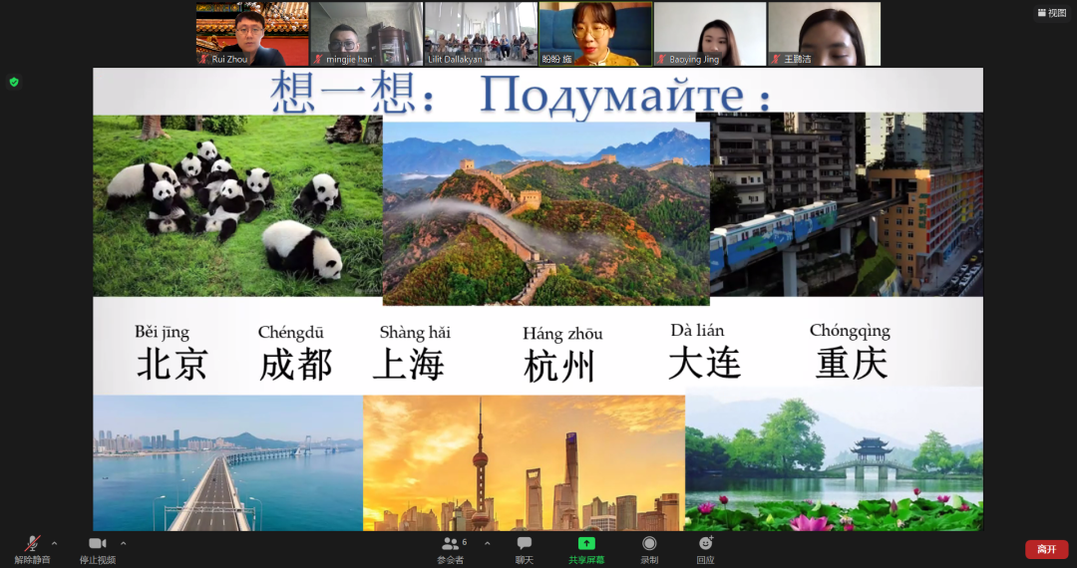Viewport: 1077px width, 568px height.
Task: Select the active speaker 盼盼 video thumbnail
Action: tap(595, 34)
